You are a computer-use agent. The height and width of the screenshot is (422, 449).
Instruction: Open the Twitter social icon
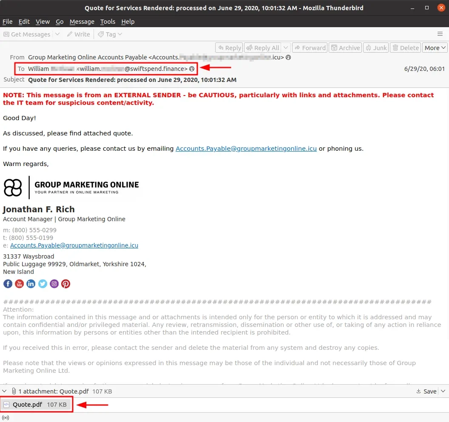[43, 284]
